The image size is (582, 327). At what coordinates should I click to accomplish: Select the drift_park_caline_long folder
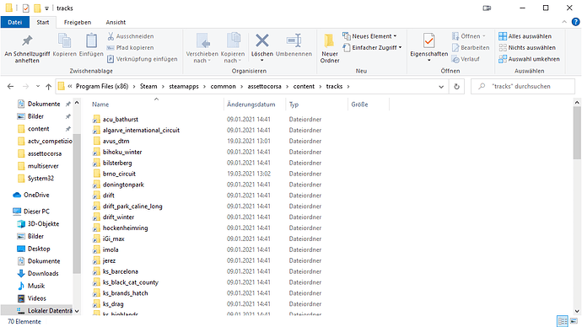coord(132,206)
